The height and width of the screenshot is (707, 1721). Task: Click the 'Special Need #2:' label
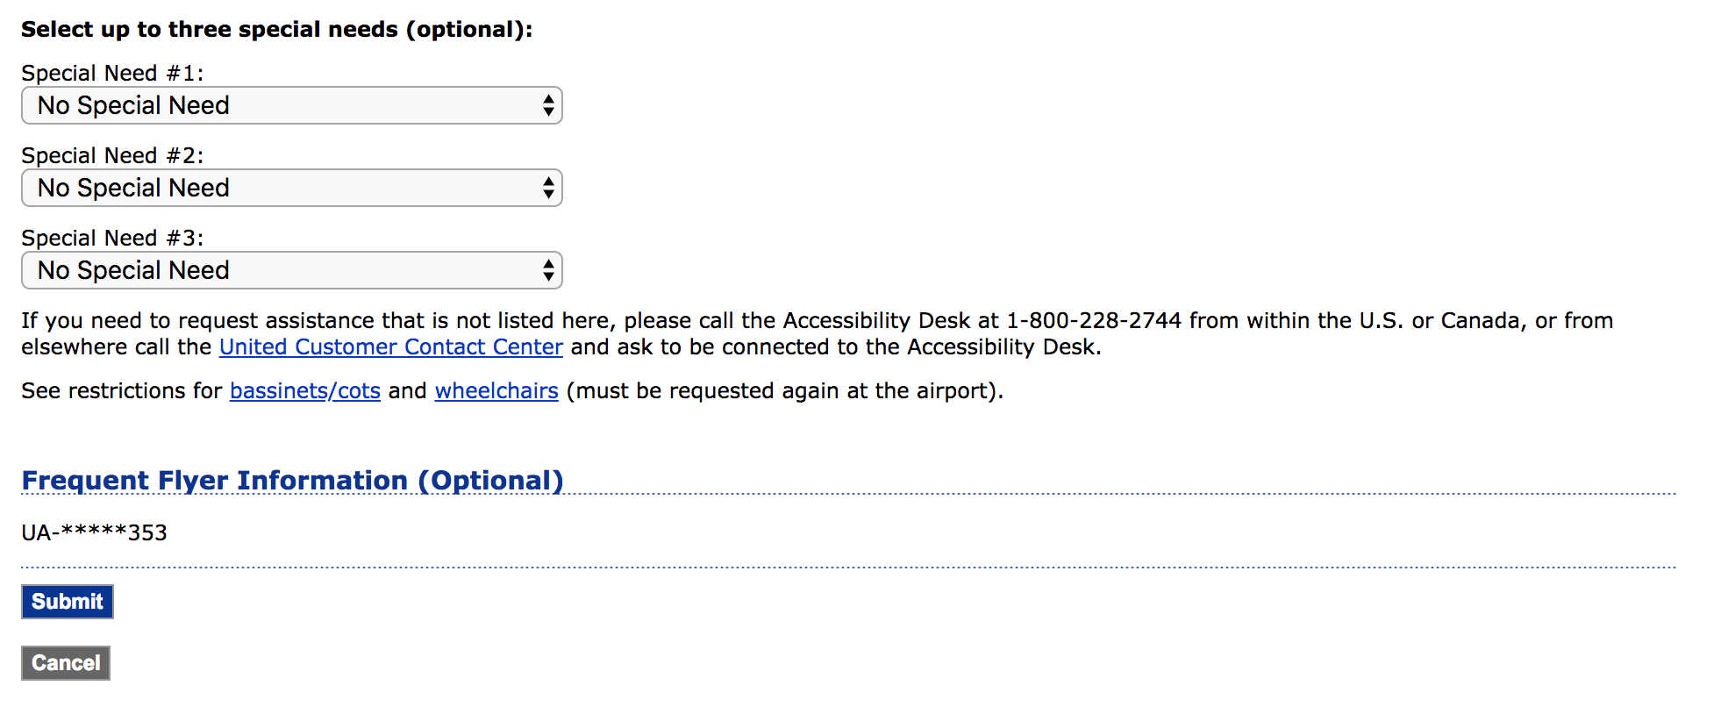tap(112, 155)
